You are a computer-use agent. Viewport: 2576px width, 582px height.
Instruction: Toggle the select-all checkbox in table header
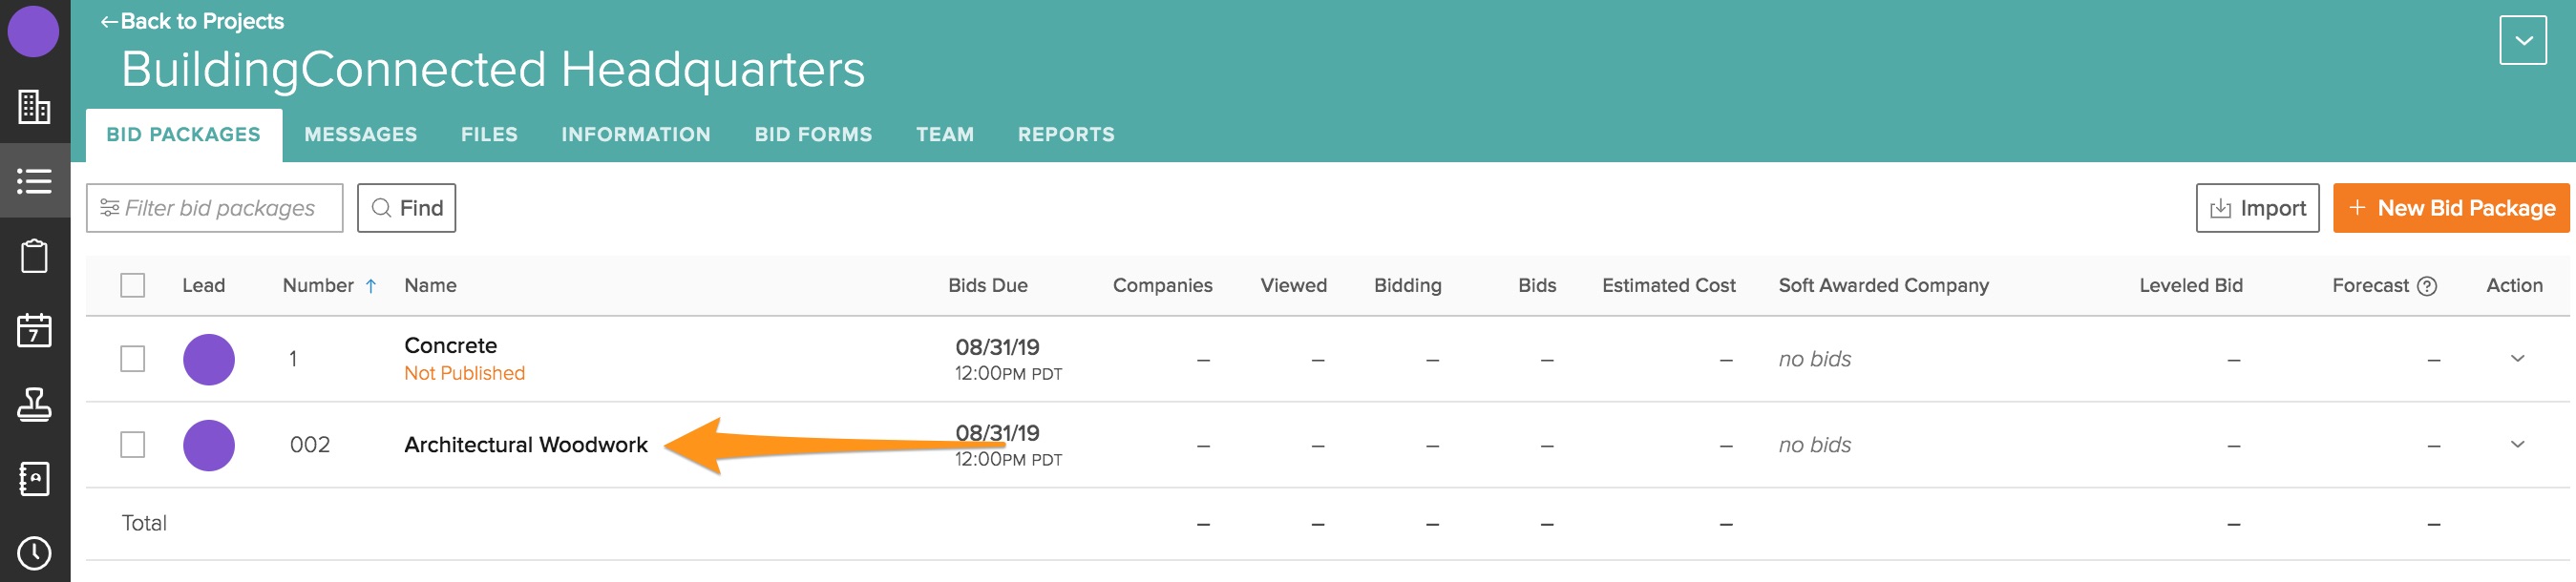pos(132,286)
